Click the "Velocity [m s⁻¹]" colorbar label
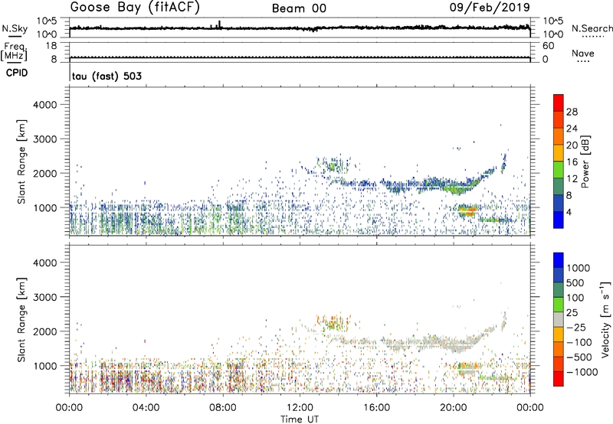Viewport: 613px width, 424px height. 605,319
